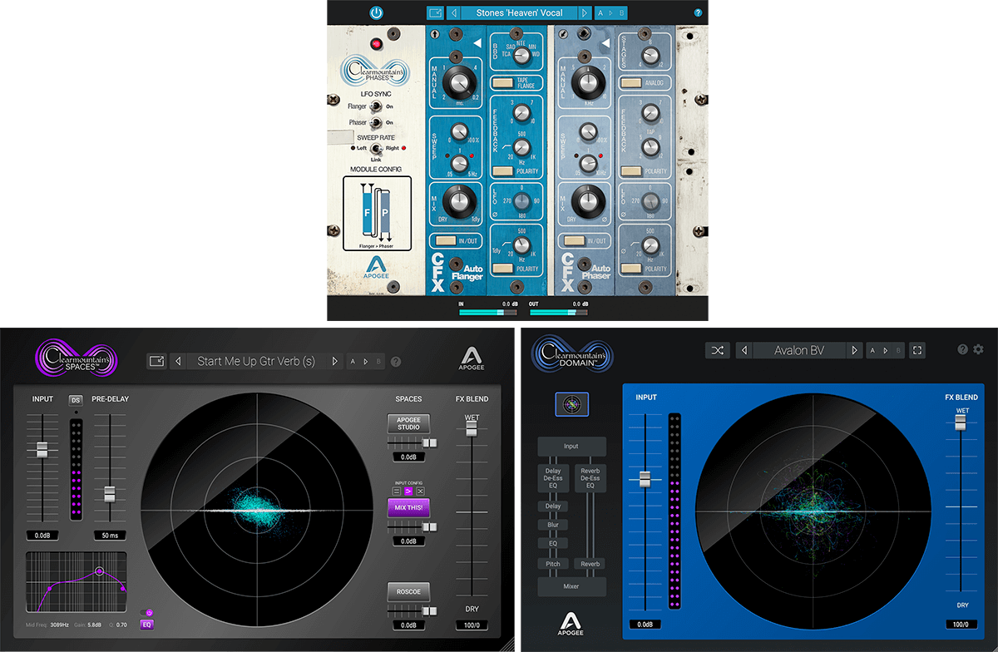Toggle the DS button in Spaces
The width and height of the screenshot is (998, 652).
(76, 400)
